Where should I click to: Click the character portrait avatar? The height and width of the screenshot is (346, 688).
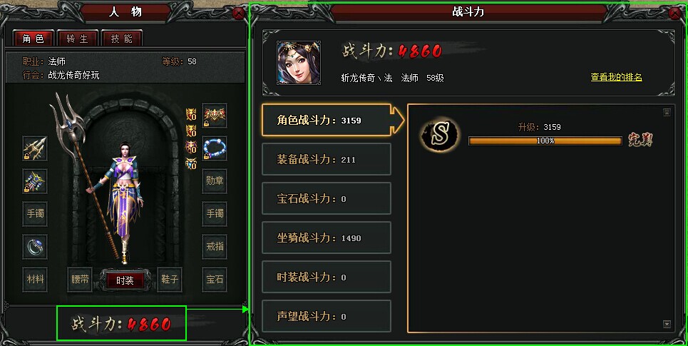298,63
